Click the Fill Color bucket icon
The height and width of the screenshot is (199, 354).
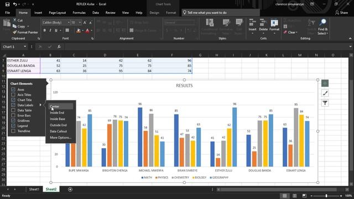pos(79,30)
